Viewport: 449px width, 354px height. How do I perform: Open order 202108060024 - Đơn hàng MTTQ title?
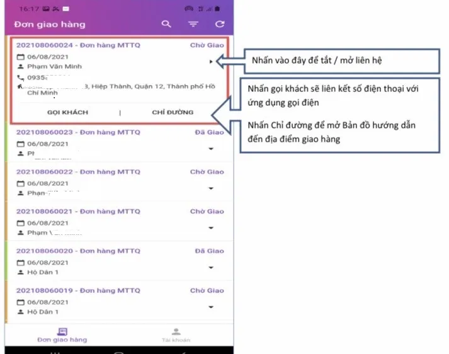click(x=78, y=45)
